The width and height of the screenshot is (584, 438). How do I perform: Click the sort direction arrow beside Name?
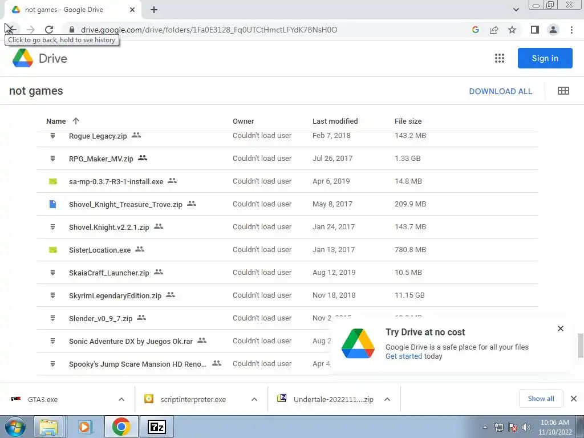click(x=76, y=121)
